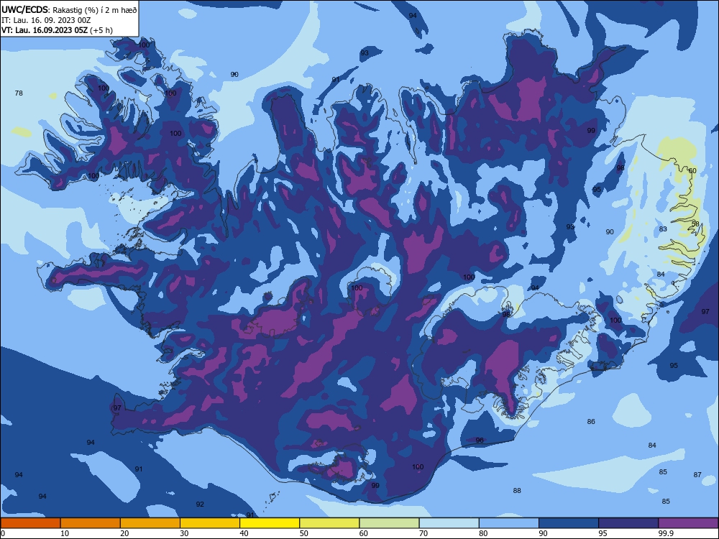Click the 'IT: Lau. 16. 09. 2023 00Z' line
This screenshot has height=539, width=719.
point(46,20)
